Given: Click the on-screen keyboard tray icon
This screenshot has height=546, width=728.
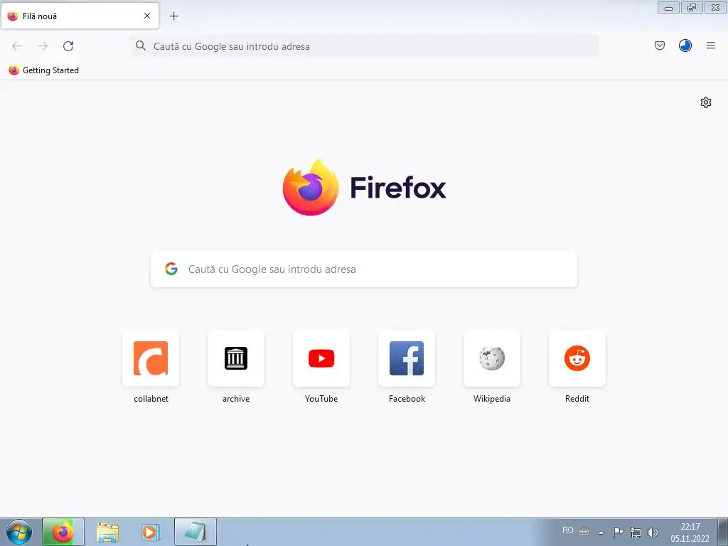Looking at the screenshot, I should (584, 532).
